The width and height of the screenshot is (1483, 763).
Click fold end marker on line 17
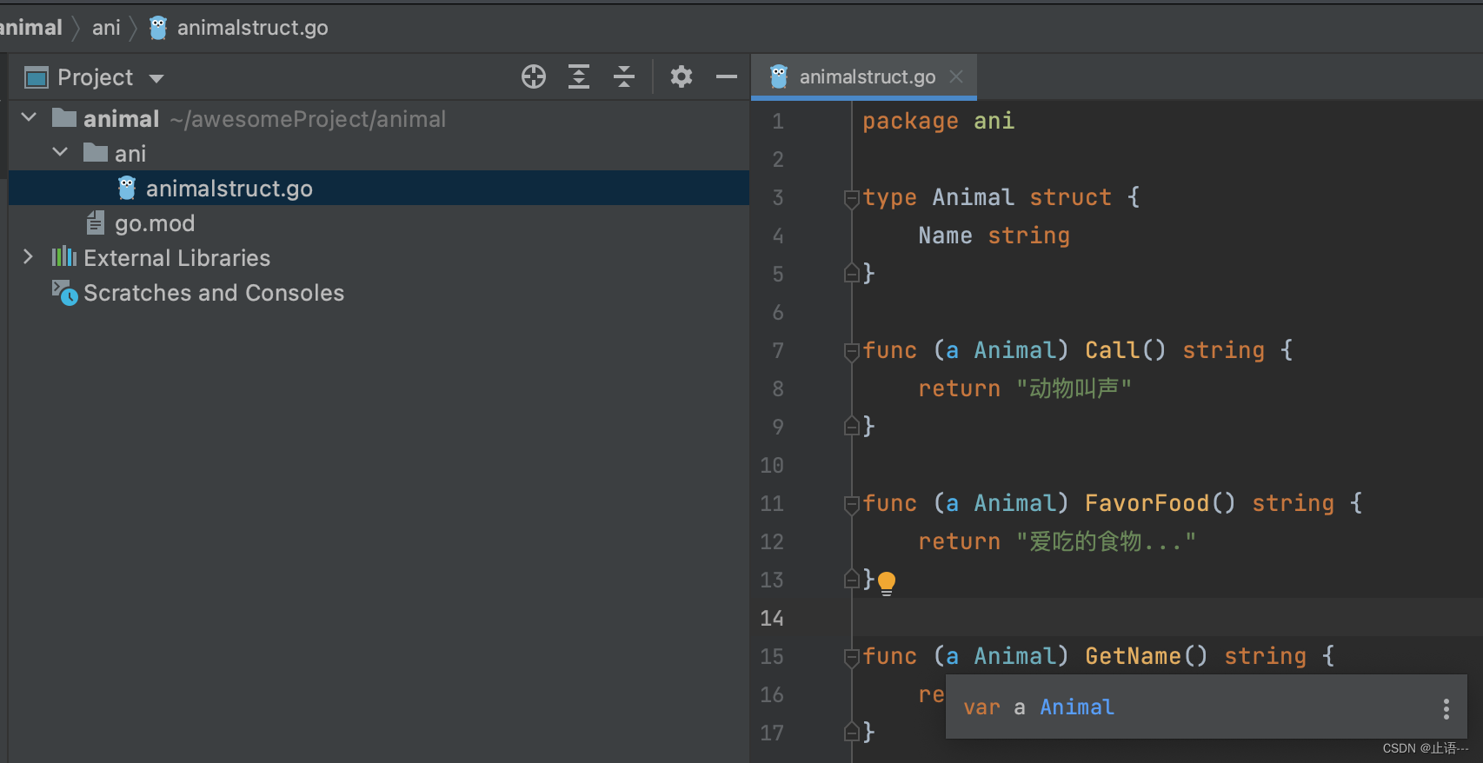[x=852, y=732]
